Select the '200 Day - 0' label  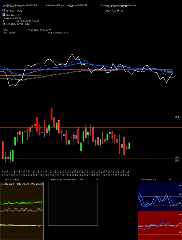(x=12, y=15)
